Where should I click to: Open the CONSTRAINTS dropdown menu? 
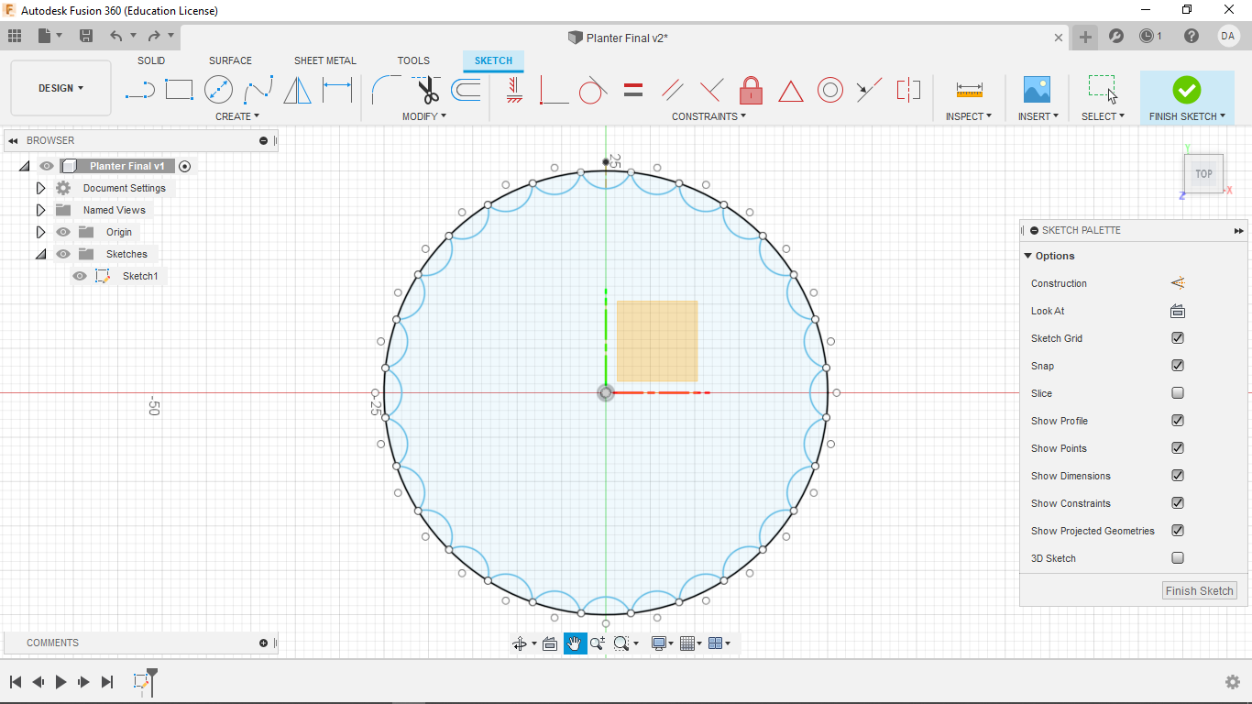pyautogui.click(x=709, y=116)
